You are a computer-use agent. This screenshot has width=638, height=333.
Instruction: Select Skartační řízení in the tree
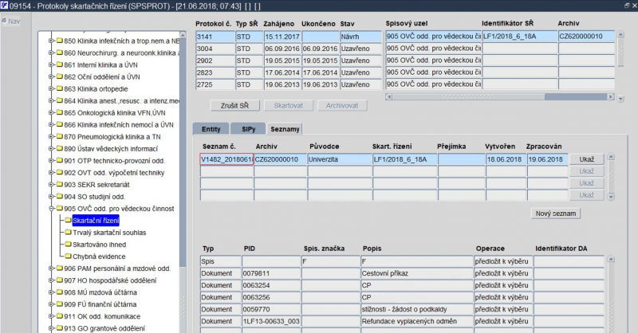95,220
